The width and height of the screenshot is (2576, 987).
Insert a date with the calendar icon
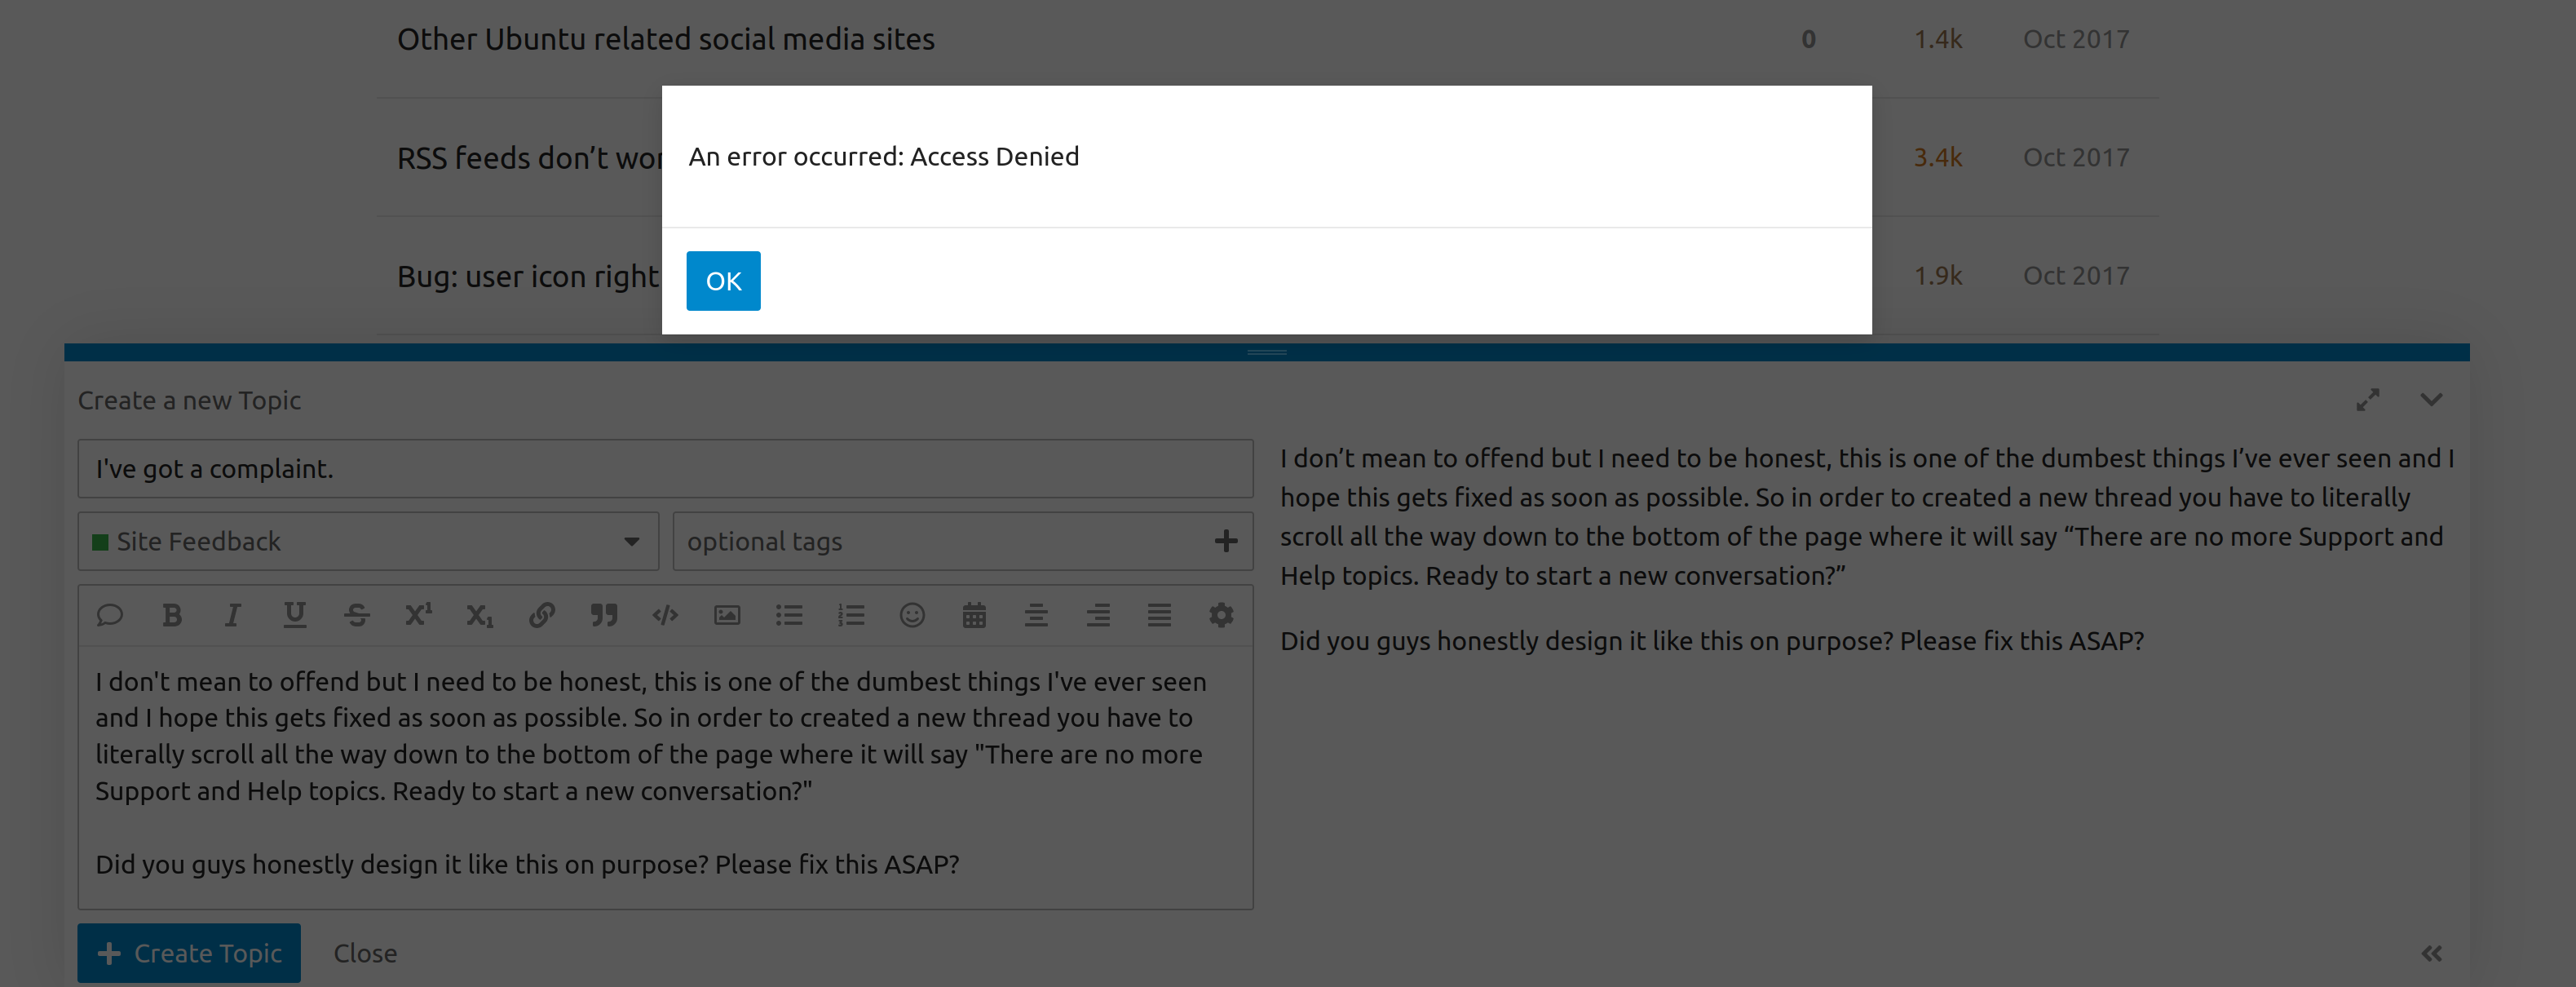point(974,615)
